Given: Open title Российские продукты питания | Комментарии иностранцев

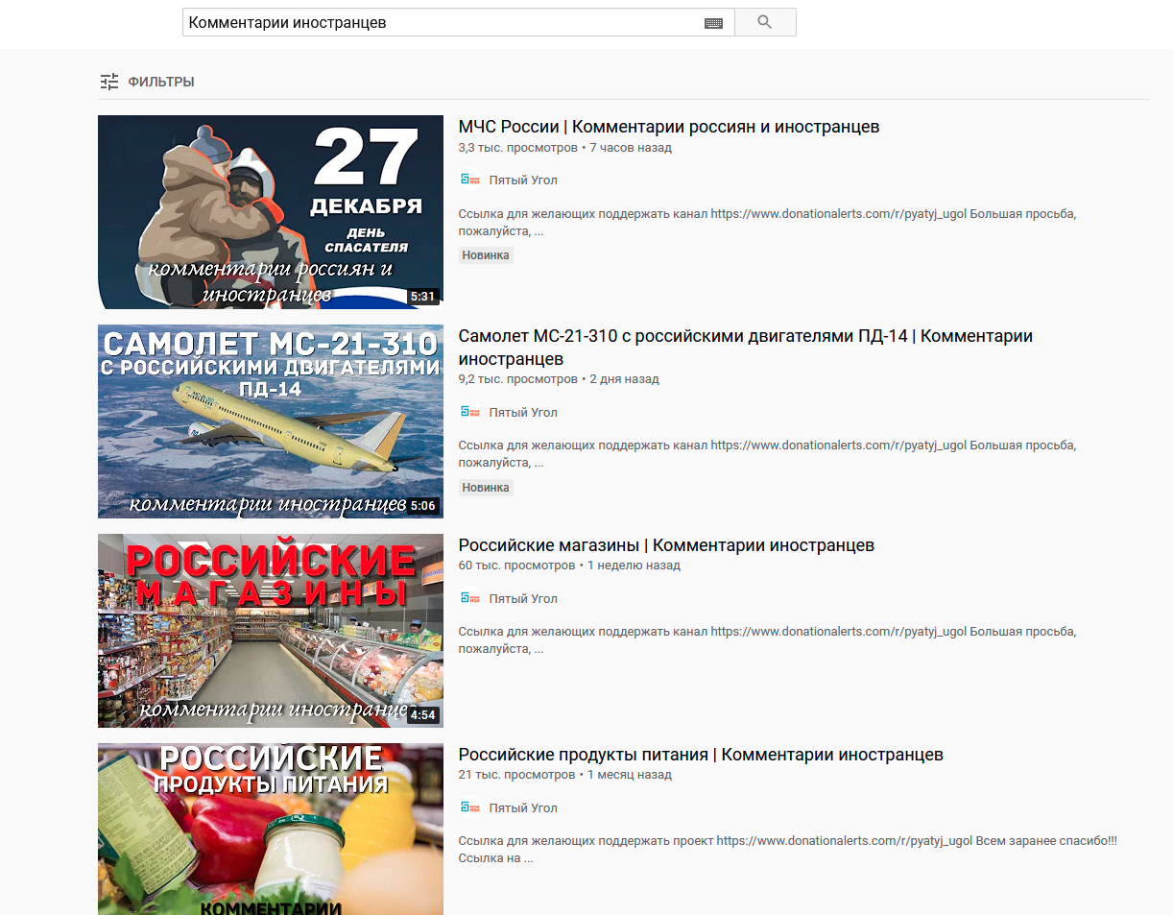Looking at the screenshot, I should [701, 755].
